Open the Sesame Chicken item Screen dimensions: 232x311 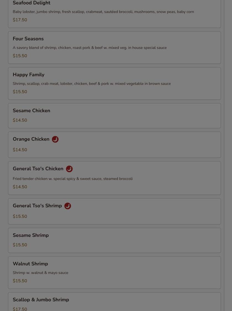(x=31, y=111)
